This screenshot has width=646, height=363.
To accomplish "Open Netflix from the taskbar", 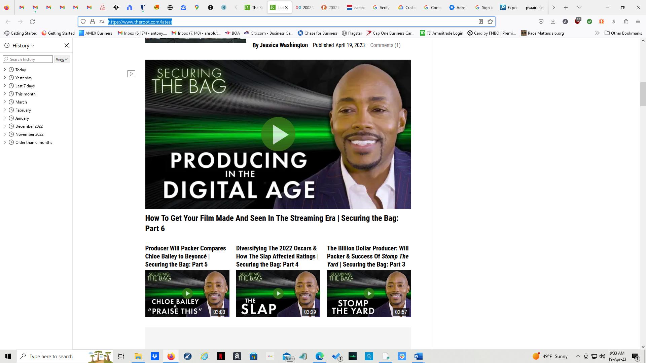I will coord(221,356).
